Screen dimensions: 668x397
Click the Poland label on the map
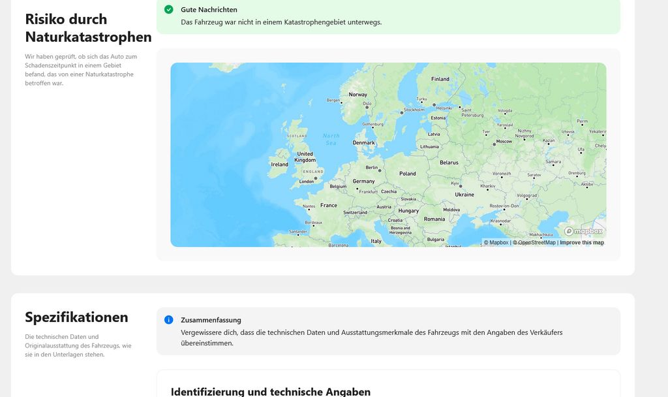click(408, 174)
